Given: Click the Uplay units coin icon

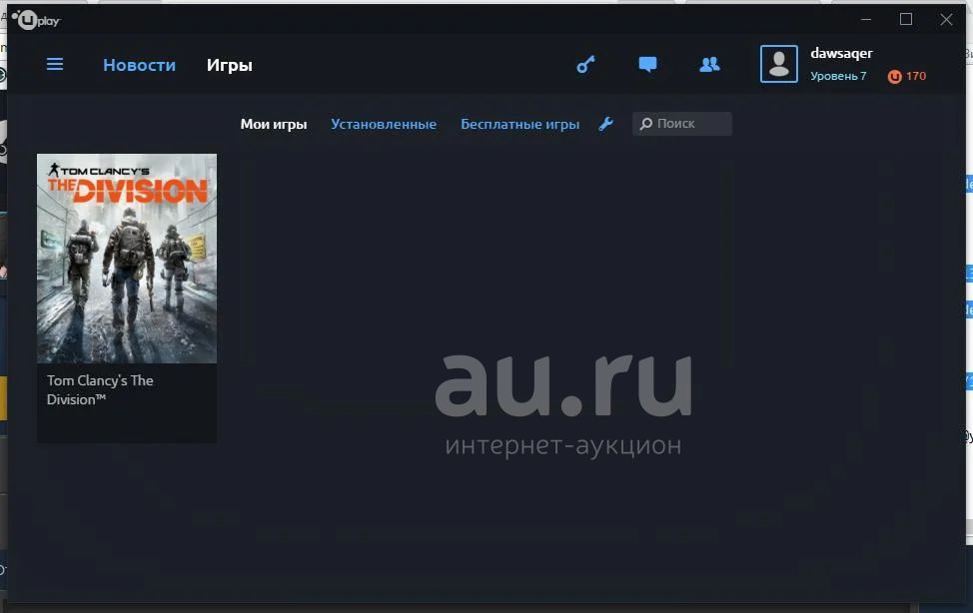Looking at the screenshot, I should point(894,76).
